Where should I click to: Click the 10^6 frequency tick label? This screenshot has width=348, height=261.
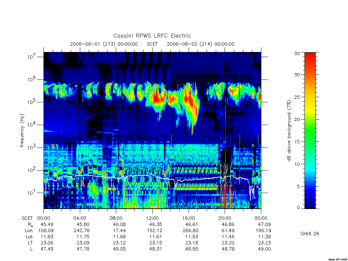tap(32, 79)
